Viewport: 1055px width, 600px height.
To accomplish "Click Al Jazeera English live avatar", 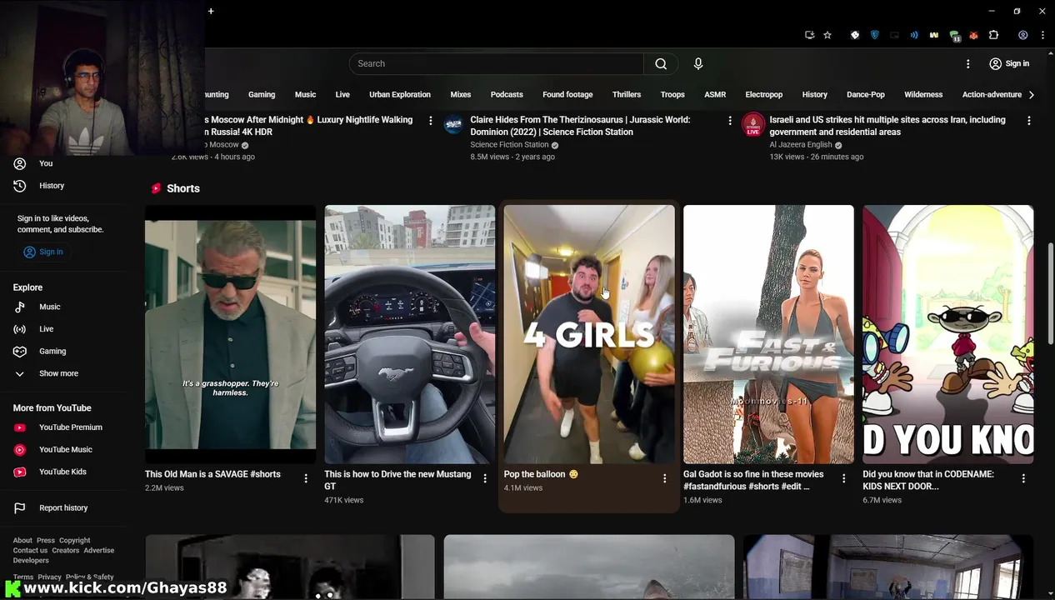I will tap(753, 125).
